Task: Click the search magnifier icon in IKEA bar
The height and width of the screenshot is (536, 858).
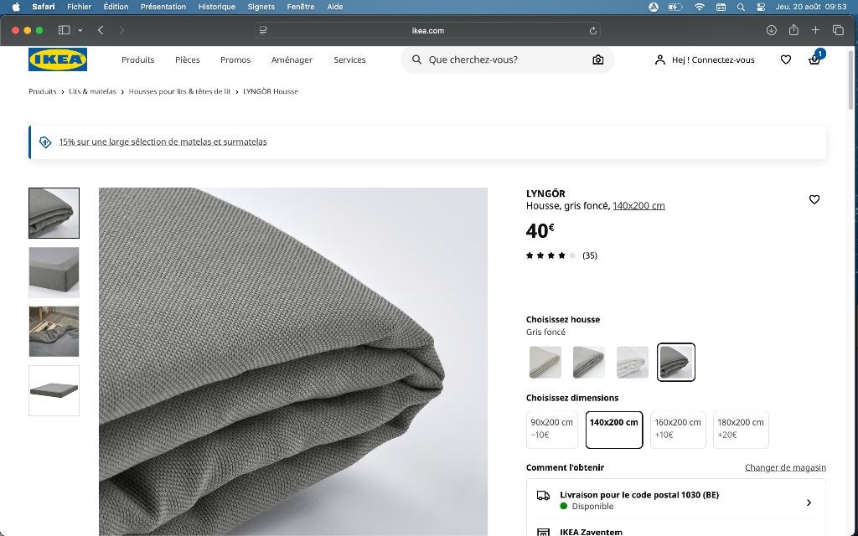Action: [417, 59]
